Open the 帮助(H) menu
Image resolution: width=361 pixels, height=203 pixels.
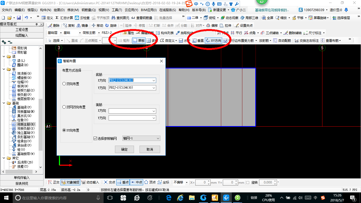184,10
